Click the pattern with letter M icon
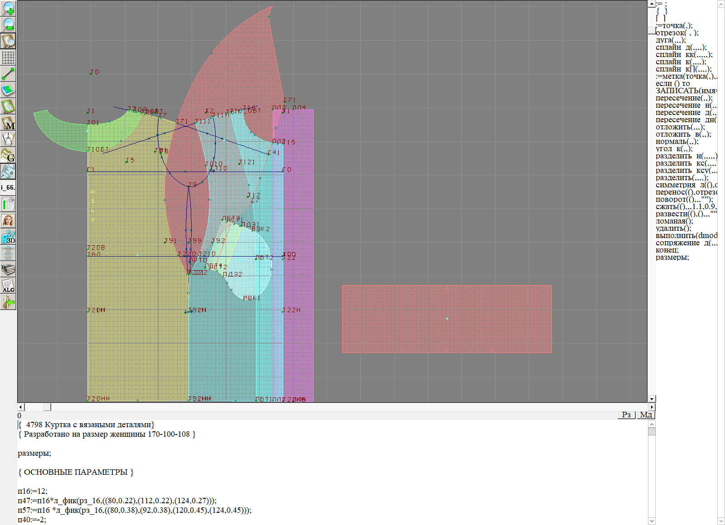This screenshot has height=525, width=725. pos(8,123)
